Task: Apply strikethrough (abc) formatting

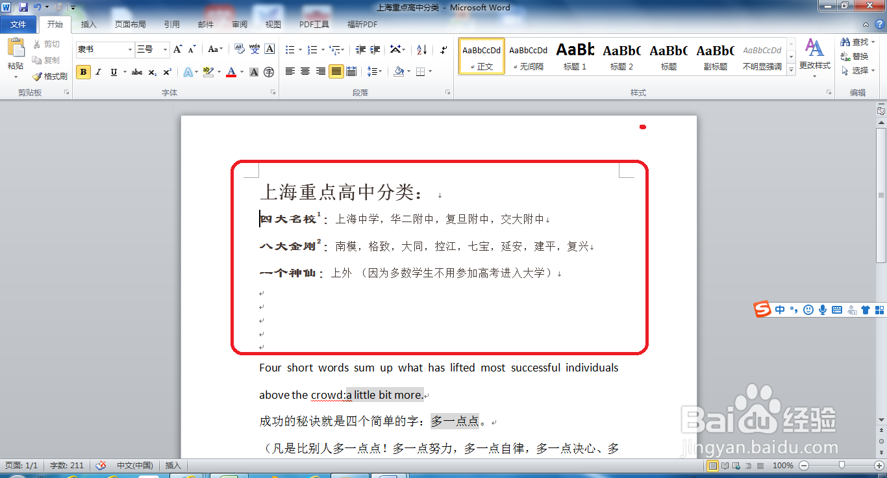Action: click(x=137, y=72)
